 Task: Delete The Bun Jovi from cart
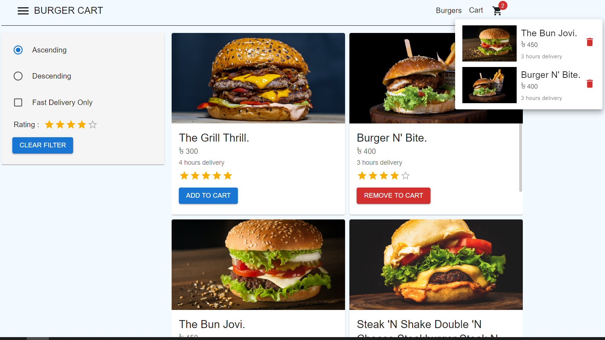[589, 42]
